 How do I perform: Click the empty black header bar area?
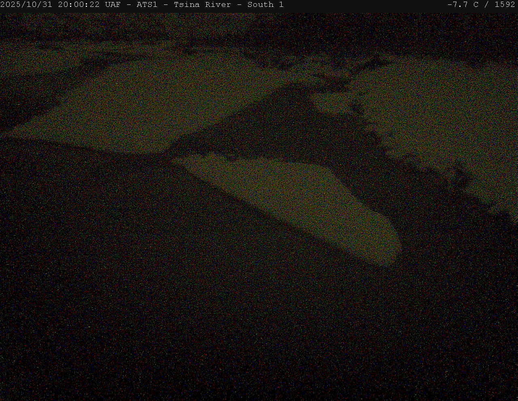coord(364,5)
